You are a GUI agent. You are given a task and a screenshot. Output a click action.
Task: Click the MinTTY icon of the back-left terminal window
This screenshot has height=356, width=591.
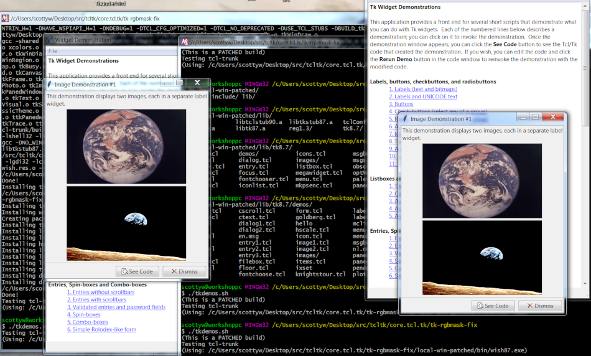[x=5, y=18]
